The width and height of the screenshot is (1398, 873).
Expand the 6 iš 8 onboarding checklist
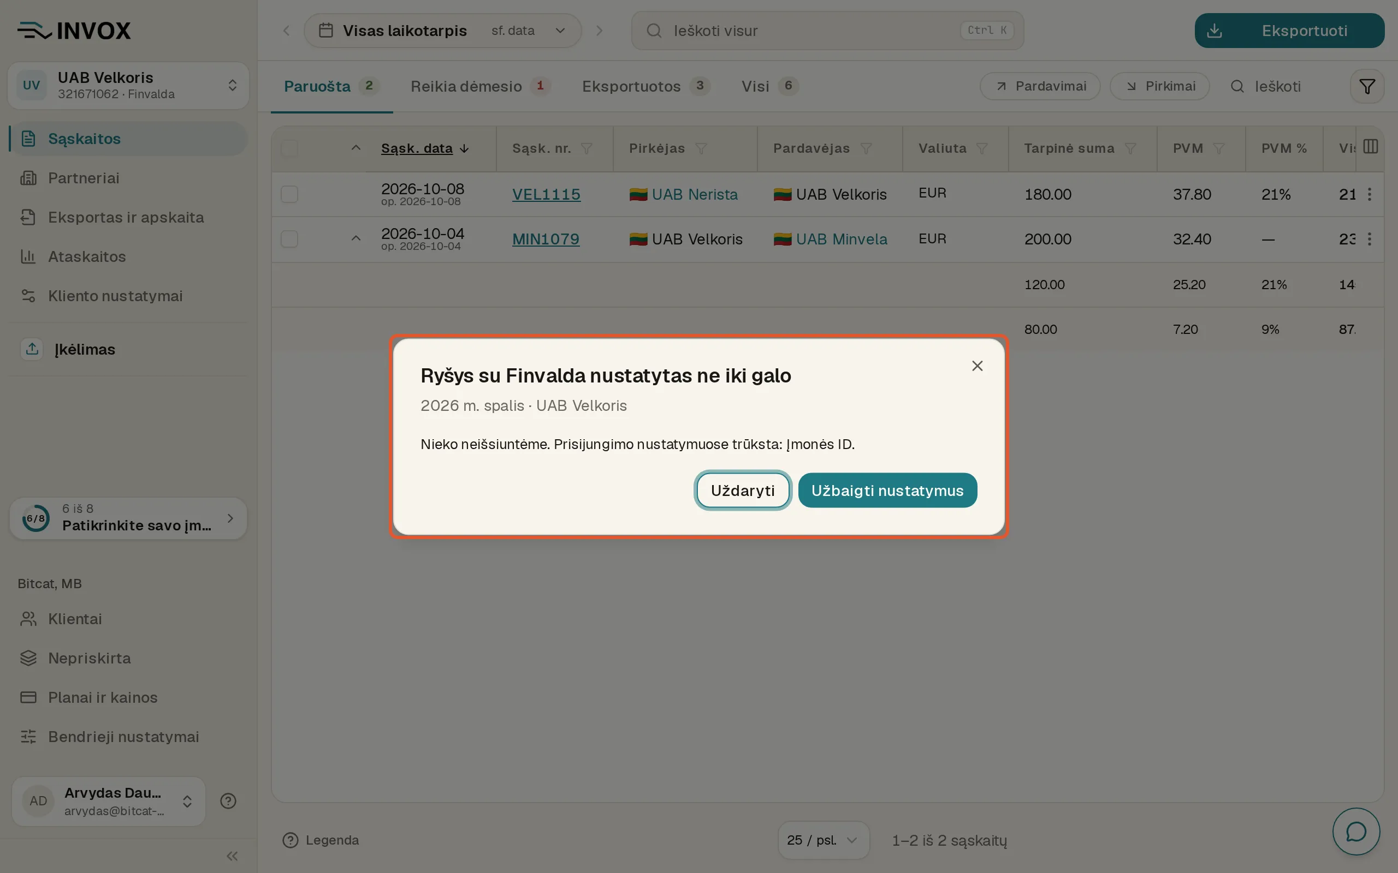(x=128, y=518)
